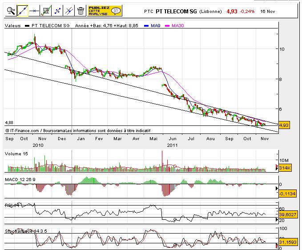This screenshot has width=302, height=250.
Task: Select the zoom magnifier tool
Action: [11, 11]
